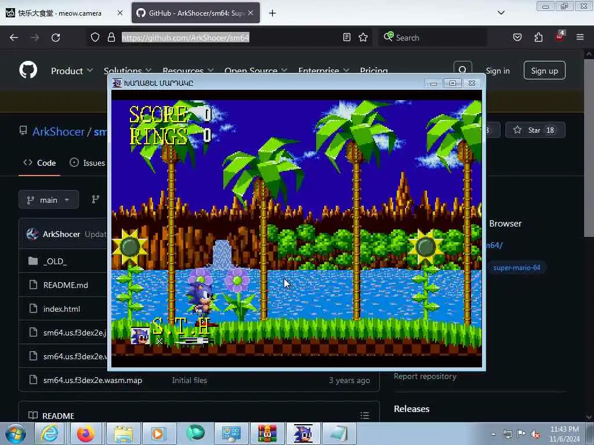Open the Pocket save icon
594x445 pixels.
pyautogui.click(x=517, y=37)
